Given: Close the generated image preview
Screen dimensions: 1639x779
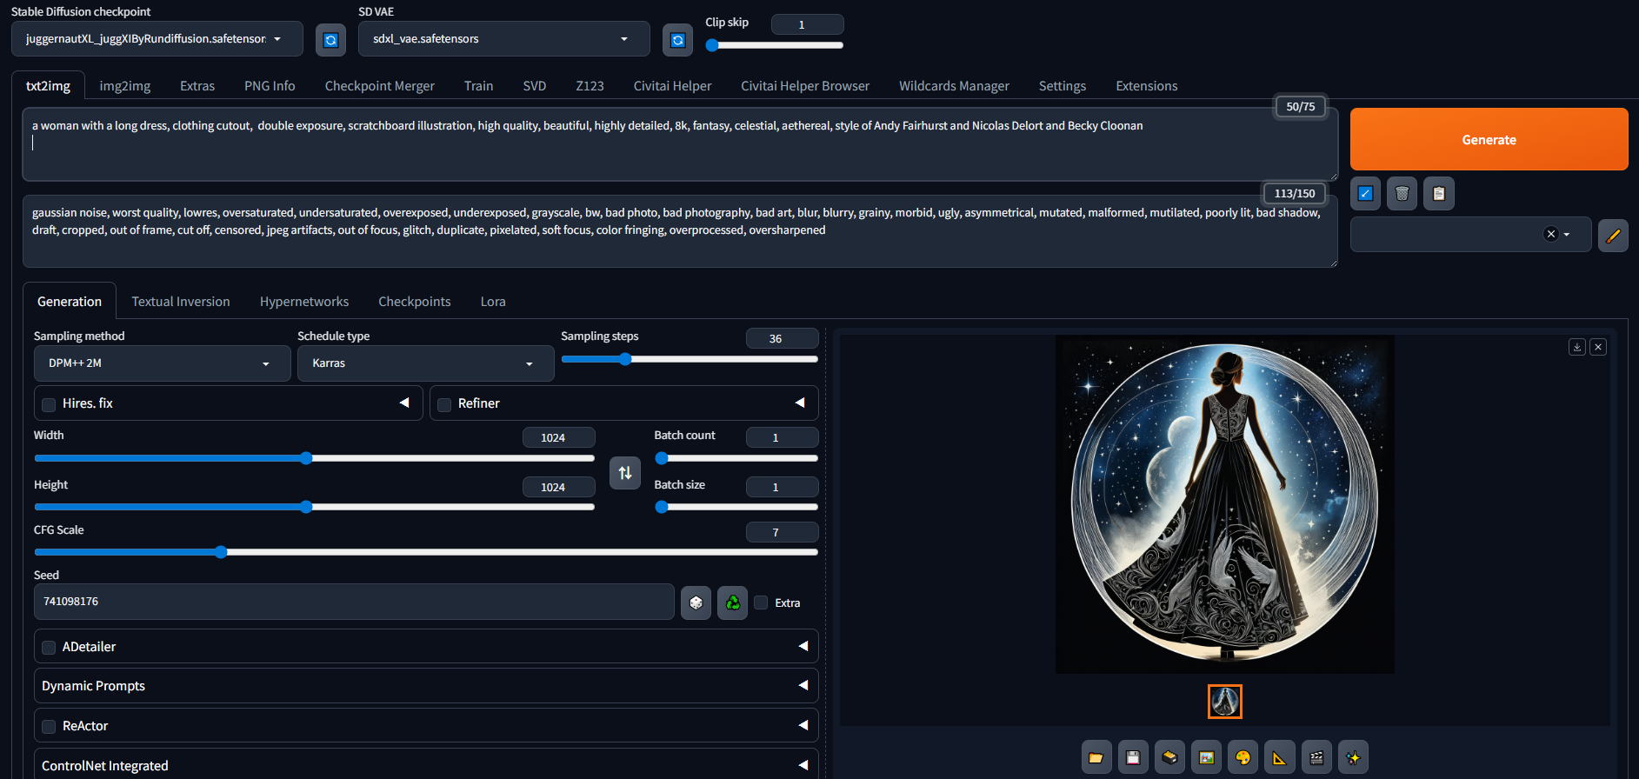Looking at the screenshot, I should (x=1598, y=347).
